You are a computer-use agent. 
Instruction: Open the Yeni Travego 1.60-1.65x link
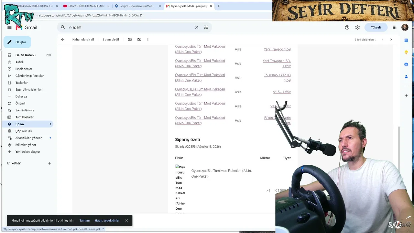277,63
